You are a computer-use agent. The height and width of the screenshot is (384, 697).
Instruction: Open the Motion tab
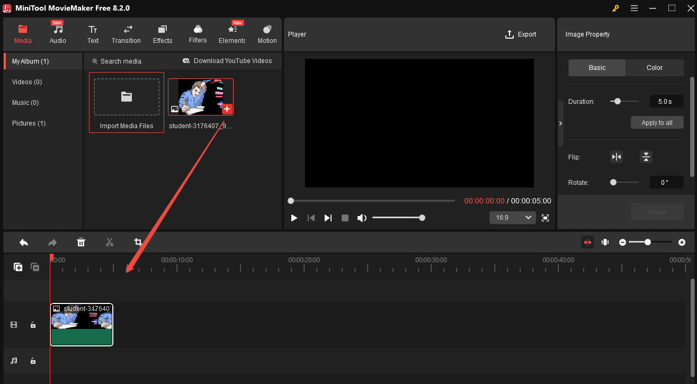click(x=267, y=34)
